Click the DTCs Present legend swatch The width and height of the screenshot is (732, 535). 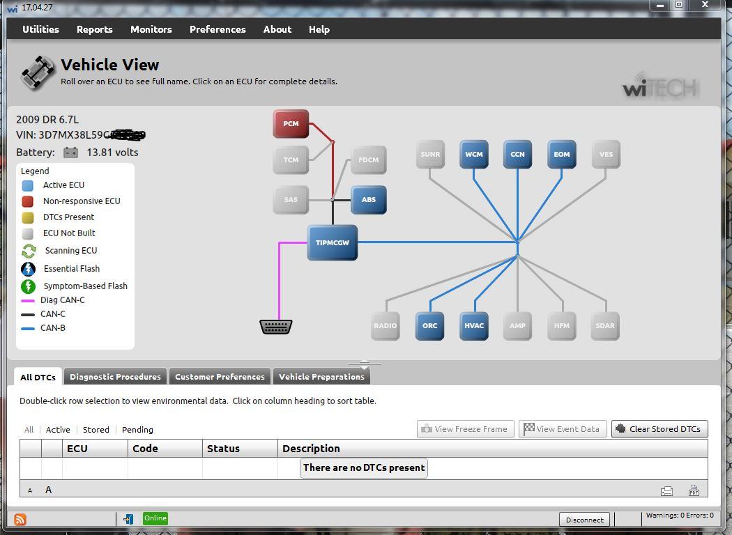(x=28, y=217)
